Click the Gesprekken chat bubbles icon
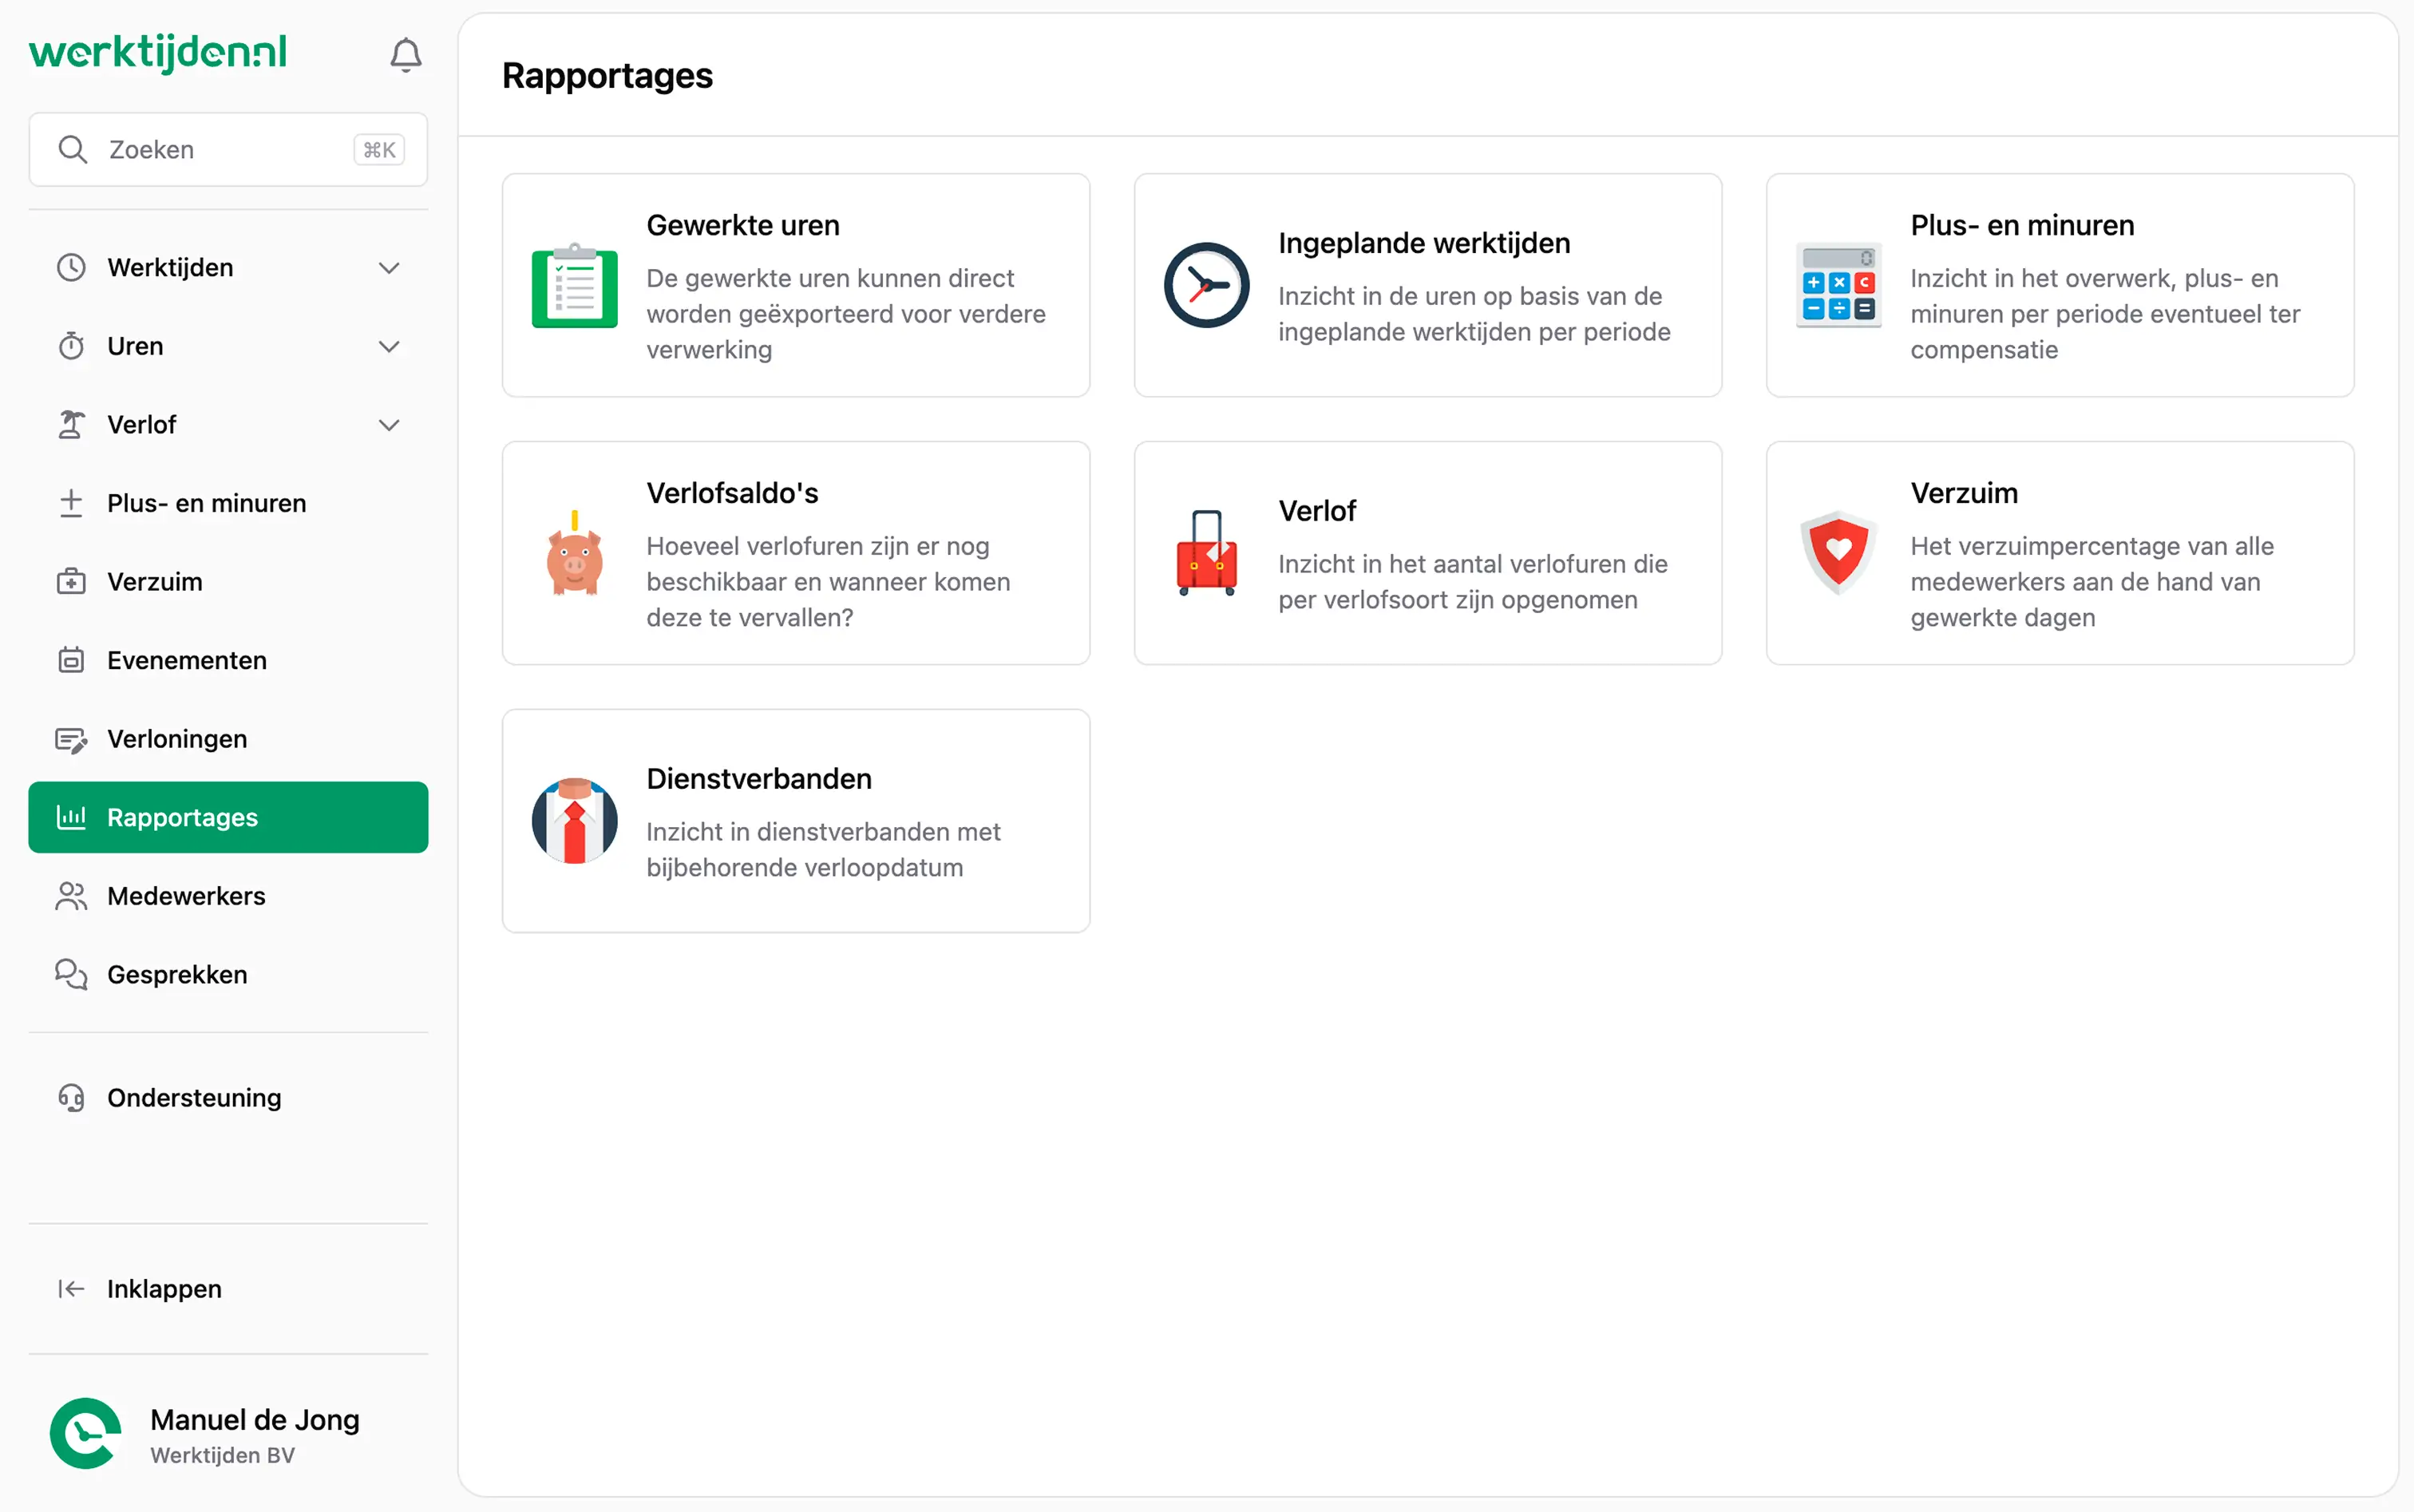The height and width of the screenshot is (1512, 2414). 71,974
